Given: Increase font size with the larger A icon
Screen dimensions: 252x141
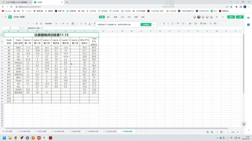Looking at the screenshot, I should [x=63, y=23].
